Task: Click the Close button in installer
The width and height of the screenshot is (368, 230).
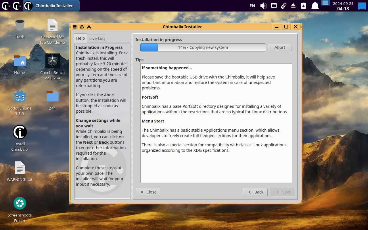Action: click(148, 192)
